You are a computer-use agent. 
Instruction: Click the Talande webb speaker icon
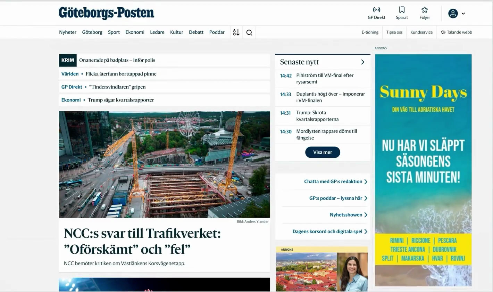click(x=443, y=32)
